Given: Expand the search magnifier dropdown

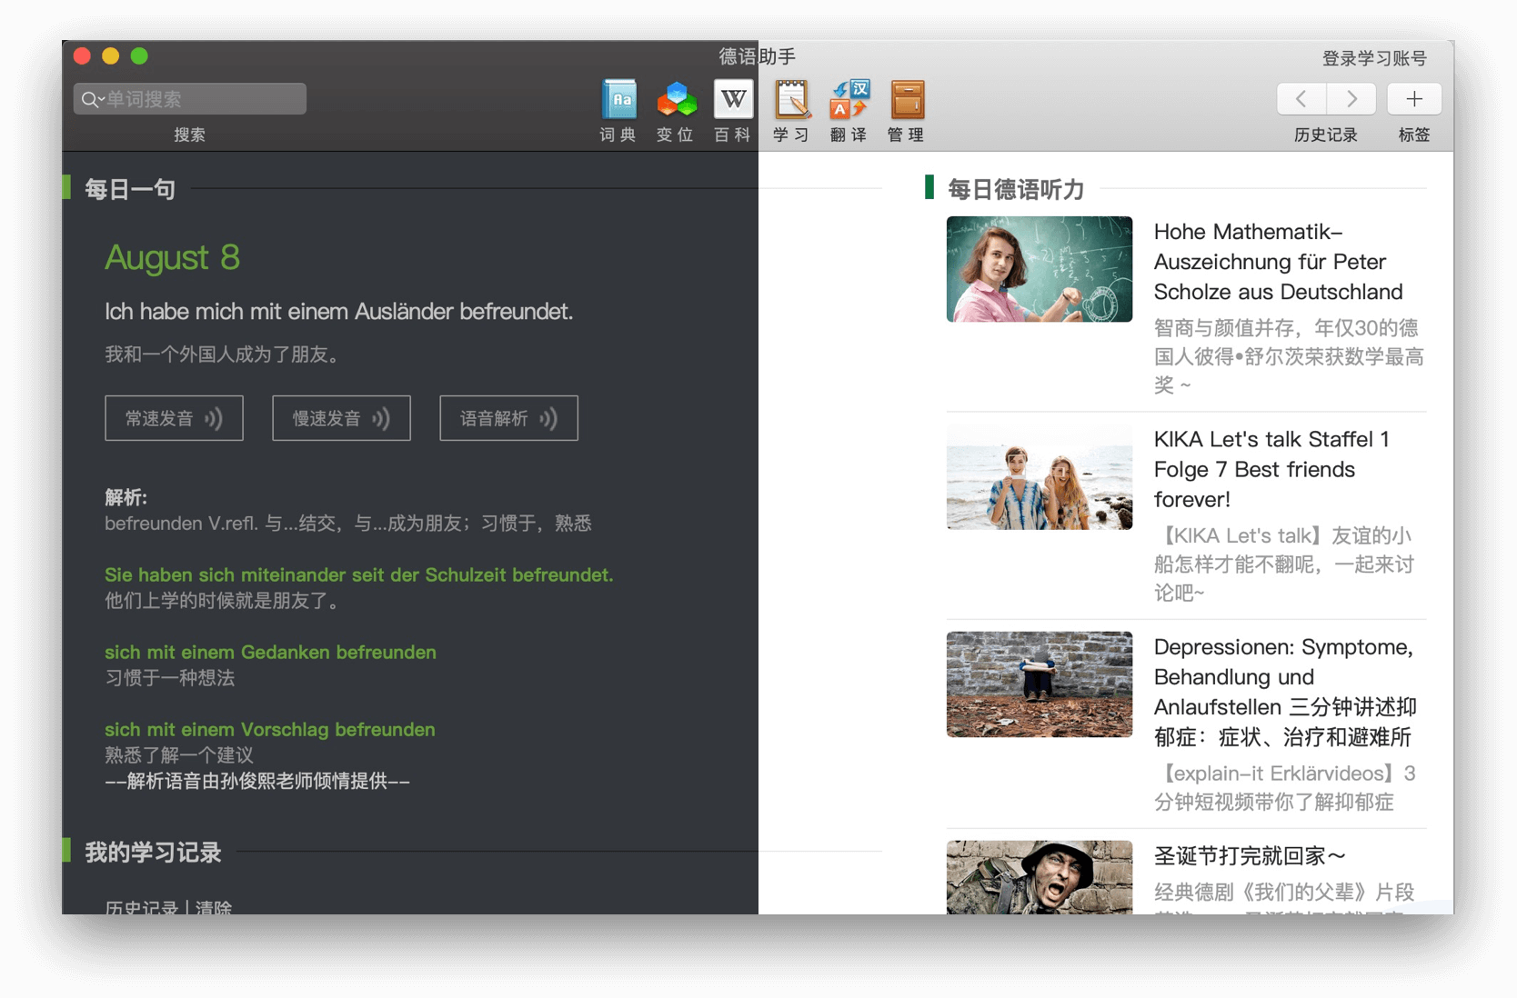Looking at the screenshot, I should click(x=91, y=99).
